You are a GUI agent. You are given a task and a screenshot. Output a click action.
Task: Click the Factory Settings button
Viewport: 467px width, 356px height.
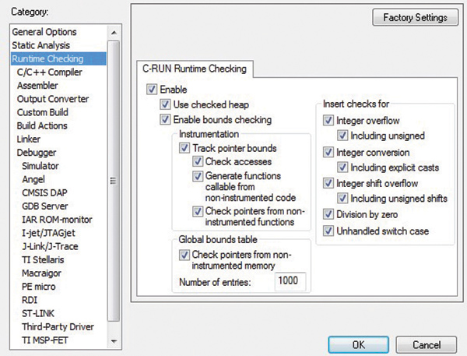pyautogui.click(x=413, y=17)
